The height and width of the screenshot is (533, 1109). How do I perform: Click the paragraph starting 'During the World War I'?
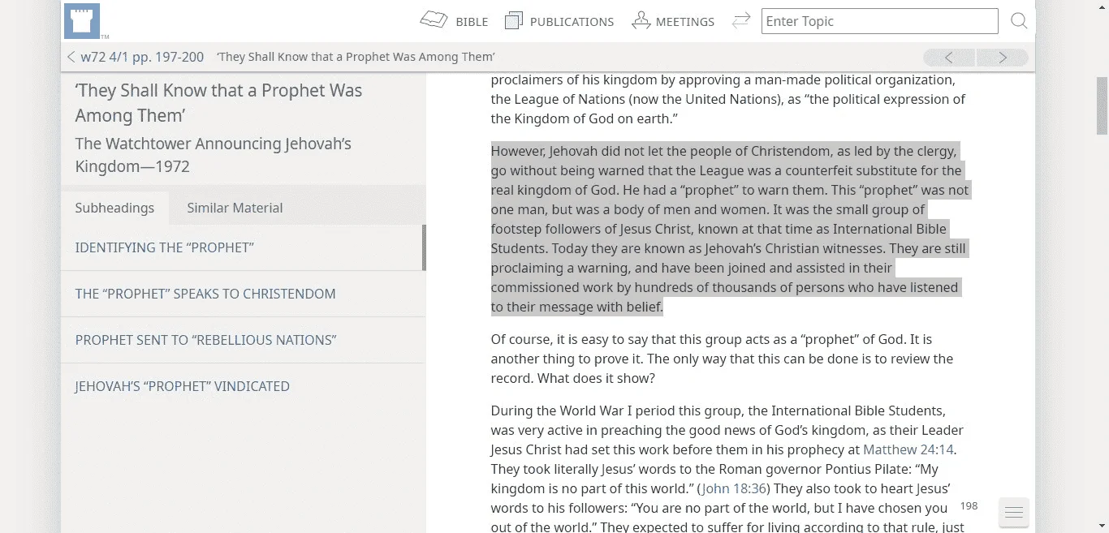pyautogui.click(x=727, y=467)
